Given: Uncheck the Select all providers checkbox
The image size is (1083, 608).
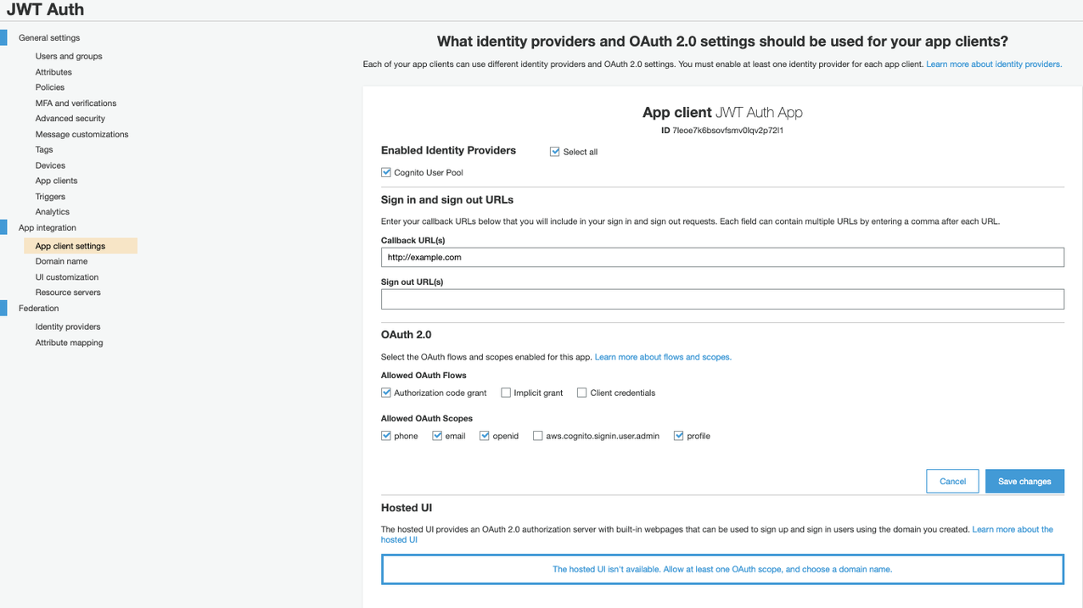Looking at the screenshot, I should click(555, 151).
